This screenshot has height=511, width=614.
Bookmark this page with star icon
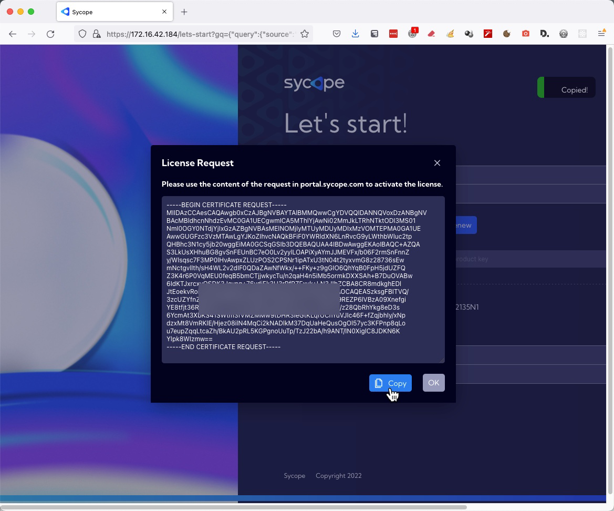click(305, 34)
